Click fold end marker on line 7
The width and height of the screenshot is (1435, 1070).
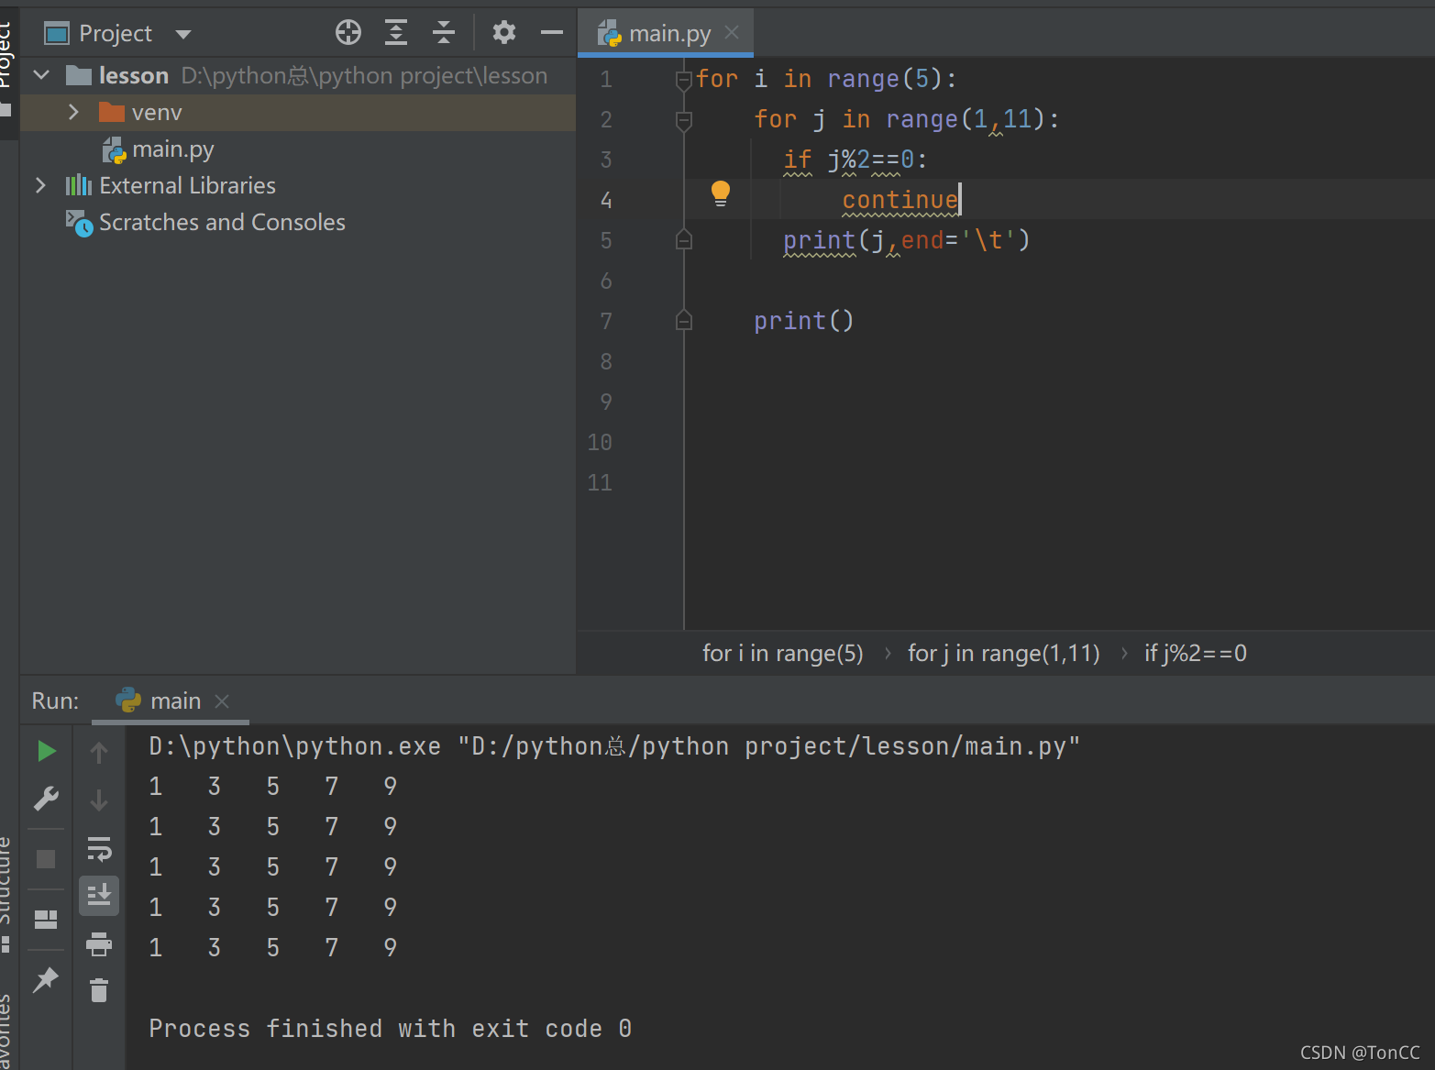pos(683,321)
